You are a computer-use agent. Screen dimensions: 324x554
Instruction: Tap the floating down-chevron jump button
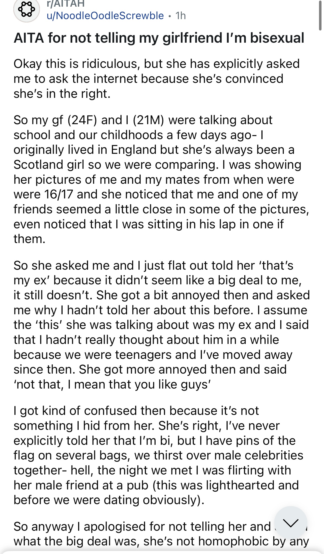[290, 523]
